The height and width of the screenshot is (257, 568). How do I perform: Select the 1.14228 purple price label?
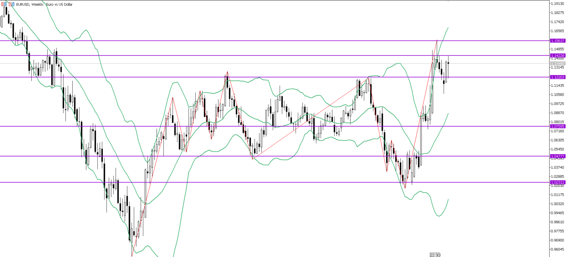(558, 55)
